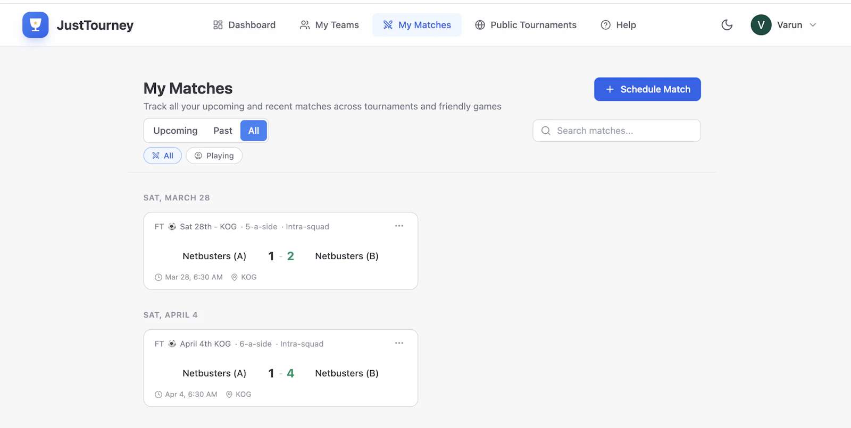Image resolution: width=851 pixels, height=428 pixels.
Task: Click the SAT, APRIL 4 date heading
Action: coord(170,315)
